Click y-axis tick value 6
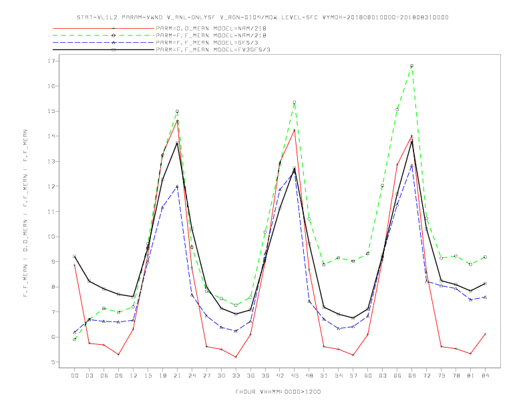The image size is (529, 409). (x=53, y=337)
